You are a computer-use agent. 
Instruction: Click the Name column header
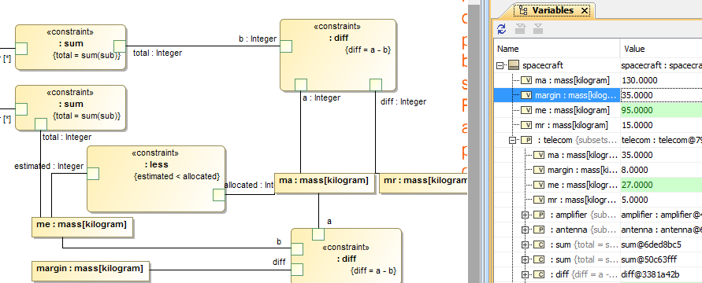tap(557, 49)
